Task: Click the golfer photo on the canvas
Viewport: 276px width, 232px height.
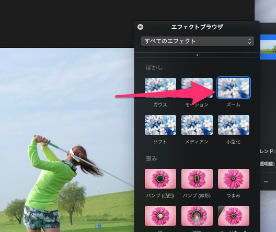Action: pyautogui.click(x=67, y=140)
